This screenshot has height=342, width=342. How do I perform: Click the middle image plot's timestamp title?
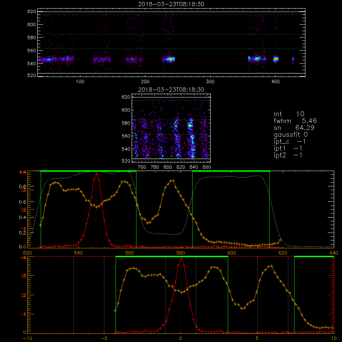click(x=171, y=90)
